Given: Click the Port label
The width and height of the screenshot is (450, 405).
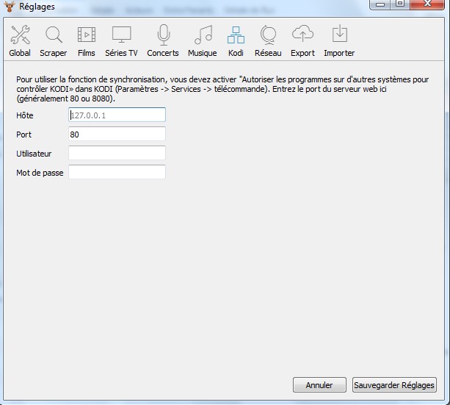Looking at the screenshot, I should click(23, 135).
